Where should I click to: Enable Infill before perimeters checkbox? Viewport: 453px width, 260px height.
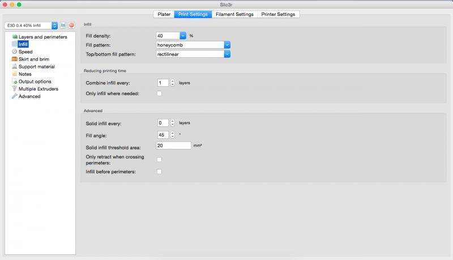[x=159, y=172]
